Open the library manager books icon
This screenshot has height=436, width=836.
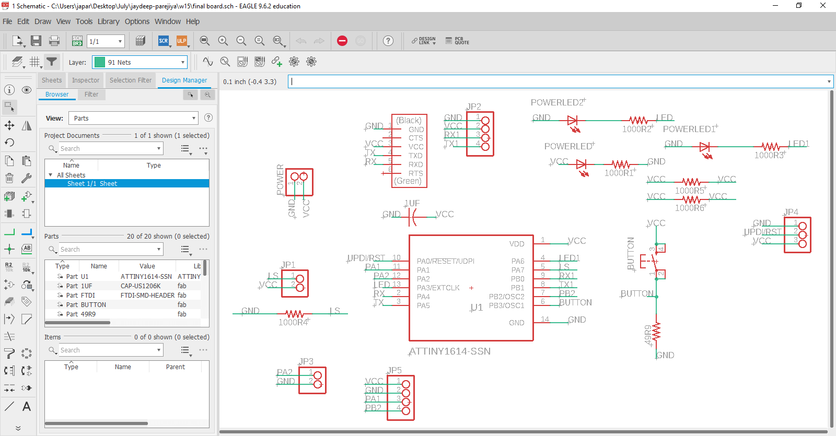(140, 41)
